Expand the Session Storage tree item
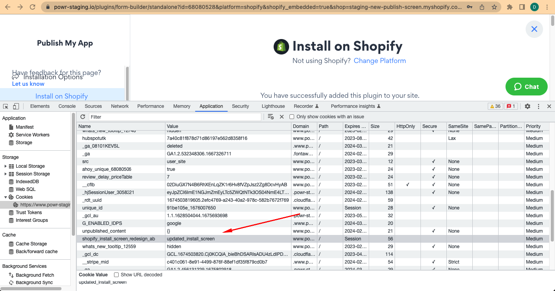The image size is (555, 291). 5,174
